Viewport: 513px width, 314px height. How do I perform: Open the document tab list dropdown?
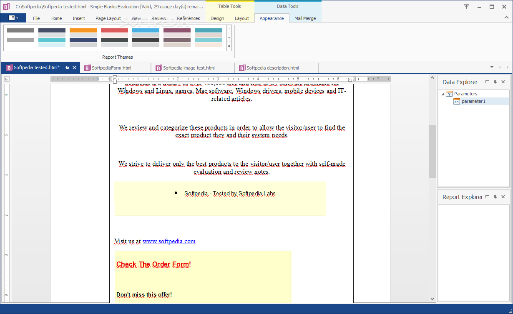pos(491,67)
